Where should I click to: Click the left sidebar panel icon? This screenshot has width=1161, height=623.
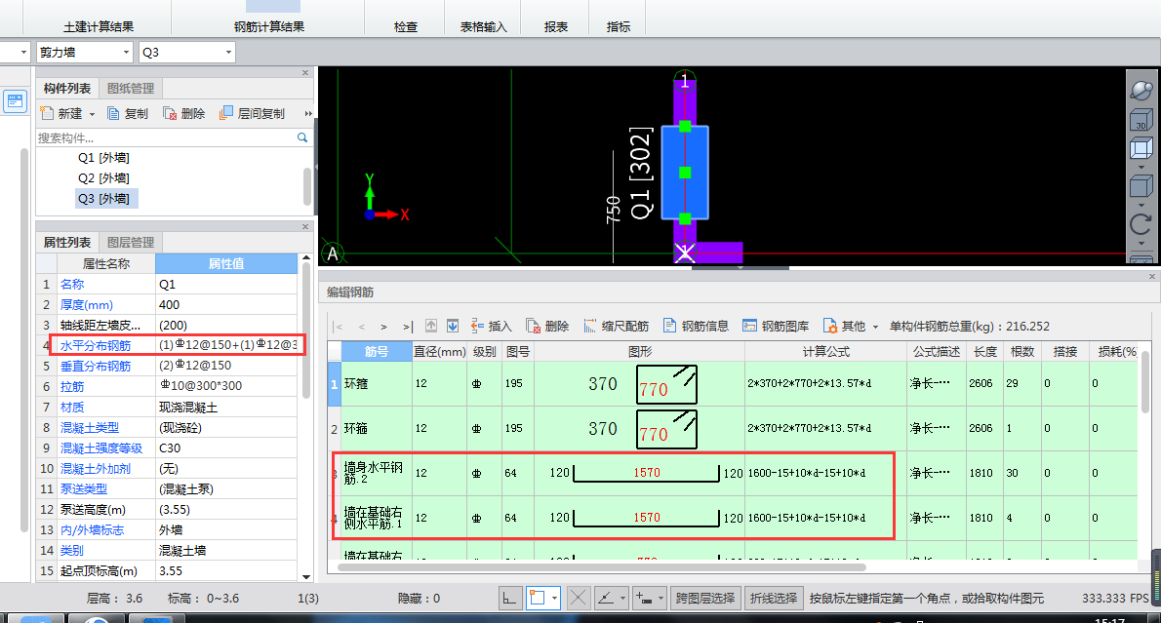click(15, 101)
